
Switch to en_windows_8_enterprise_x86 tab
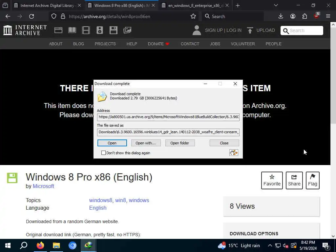click(195, 6)
